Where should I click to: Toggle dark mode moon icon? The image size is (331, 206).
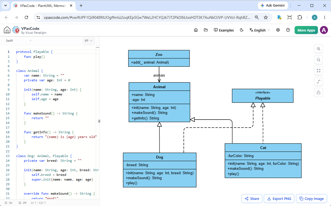(x=242, y=30)
